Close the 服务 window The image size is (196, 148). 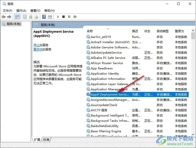pyautogui.click(x=190, y=4)
